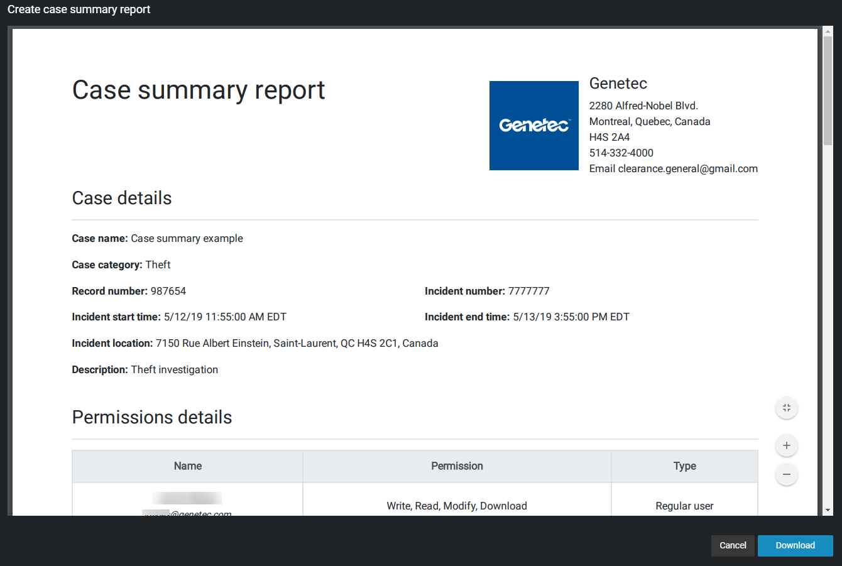Click incident start time 5/12/19 value
Viewport: 842px width, 566px height.
225,317
